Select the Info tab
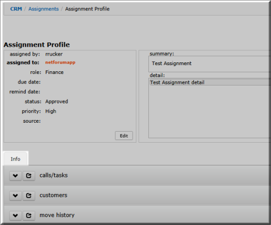The height and width of the screenshot is (225, 271). pos(16,158)
